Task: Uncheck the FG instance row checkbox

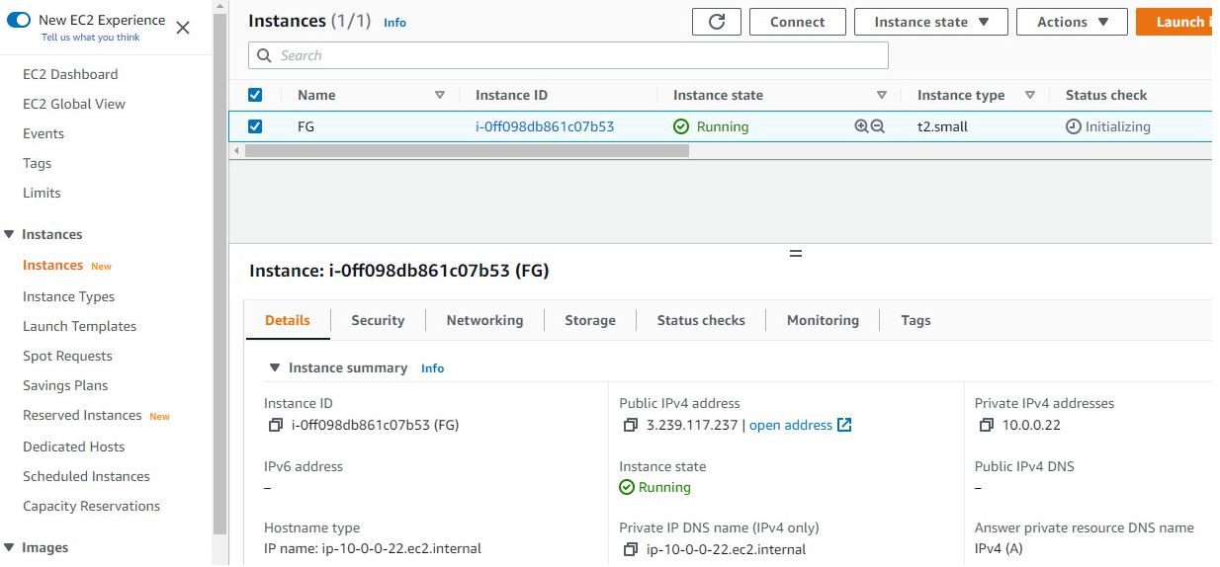Action: pyautogui.click(x=255, y=126)
